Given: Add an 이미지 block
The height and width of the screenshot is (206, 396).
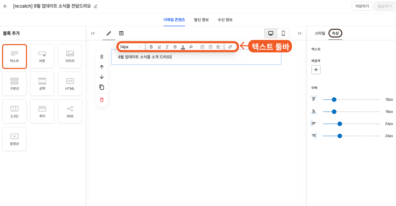Looking at the screenshot, I should 70,56.
